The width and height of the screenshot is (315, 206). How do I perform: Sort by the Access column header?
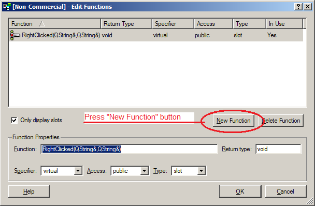click(213, 24)
